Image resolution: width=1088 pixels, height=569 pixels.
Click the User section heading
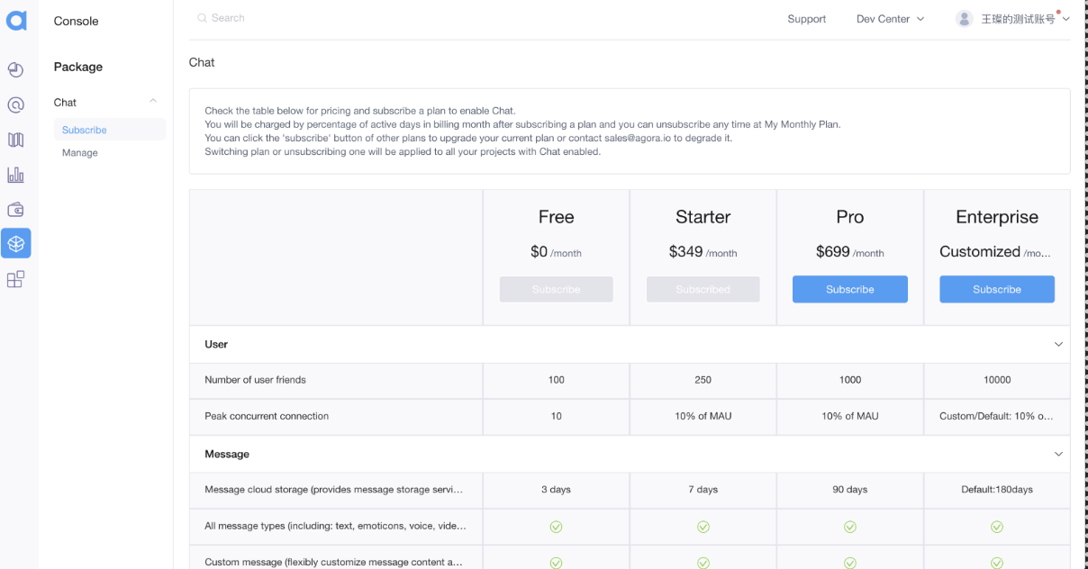coord(216,344)
